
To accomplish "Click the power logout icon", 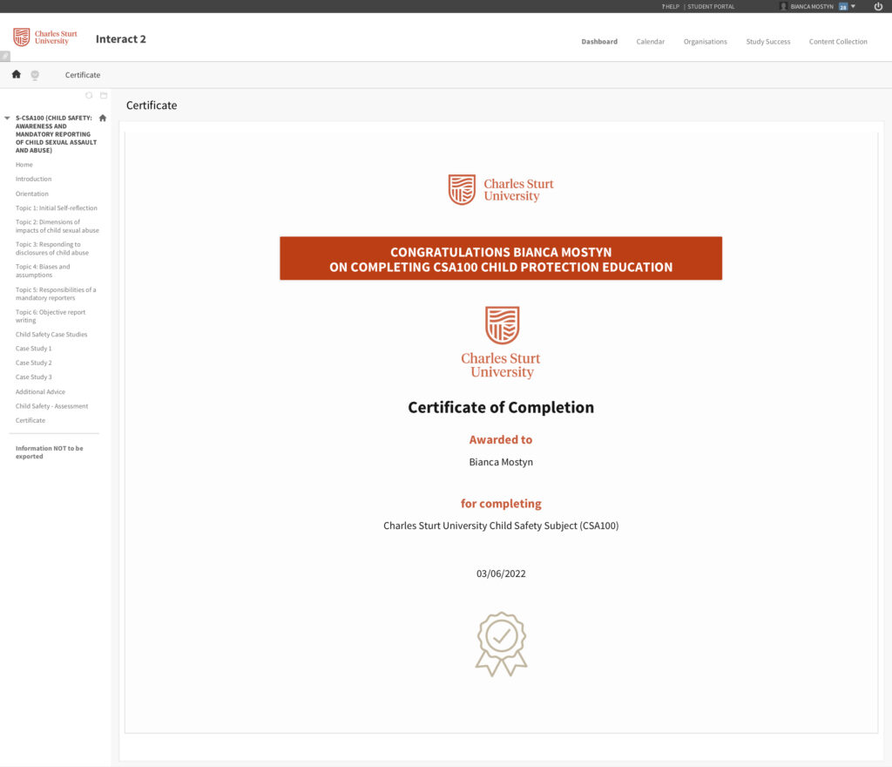I will point(878,6).
